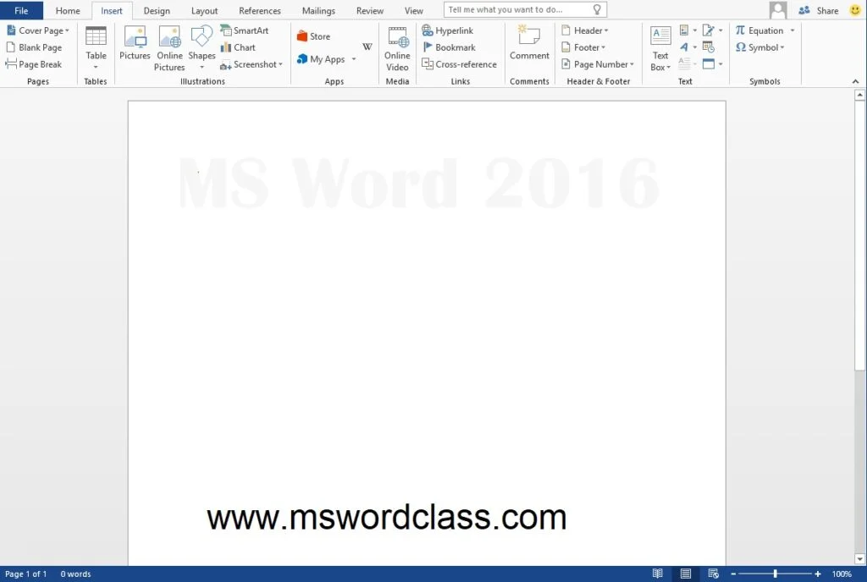Switch to the Layout tab
The width and height of the screenshot is (867, 582).
204,10
